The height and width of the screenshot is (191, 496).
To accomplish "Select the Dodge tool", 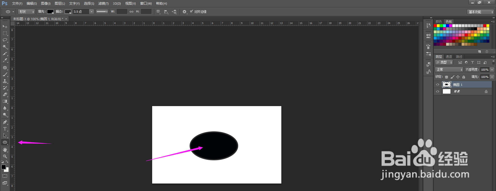I will click(5, 115).
